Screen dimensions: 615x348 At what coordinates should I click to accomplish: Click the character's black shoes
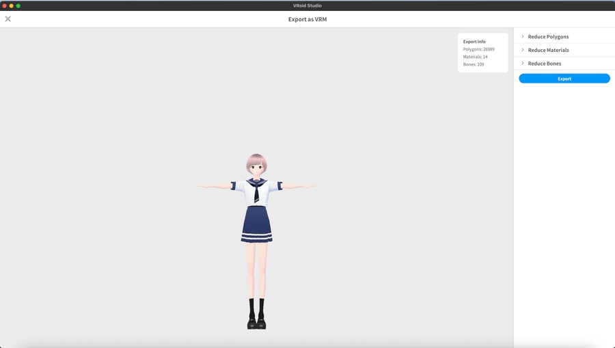click(x=256, y=323)
